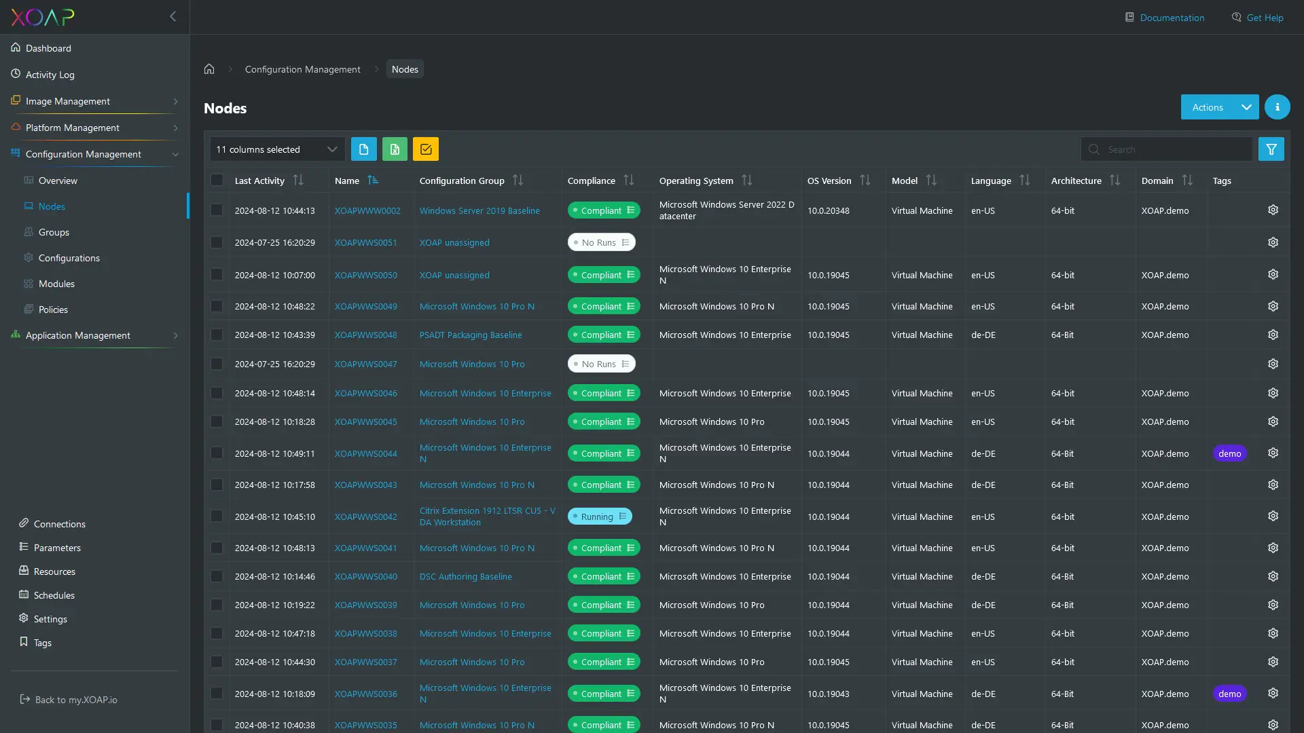Image resolution: width=1304 pixels, height=733 pixels.
Task: Open the 11 columns selected dropdown
Action: point(276,149)
